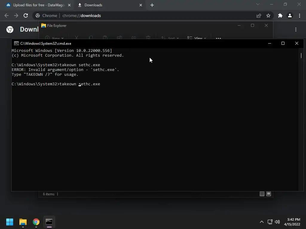This screenshot has width=306, height=229.
Task: Open Chrome extensions puzzle icon
Action: coord(280,16)
